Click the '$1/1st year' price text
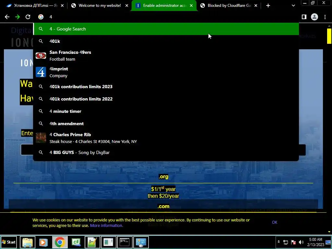Viewport: 332px width, 249px height. (x=163, y=189)
